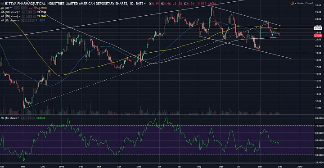Click the flag icon before TEVA title
Image resolution: width=324 pixels, height=168 pixels.
click(x=6, y=4)
